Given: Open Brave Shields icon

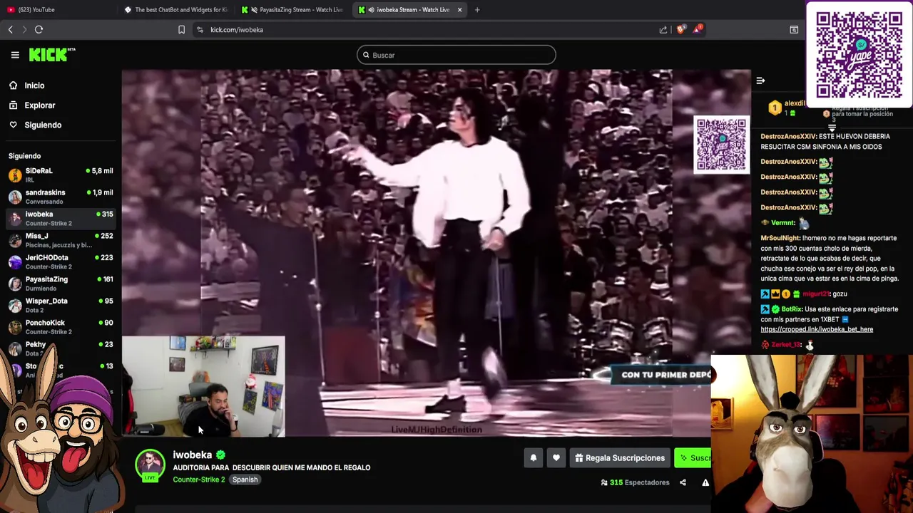Looking at the screenshot, I should (680, 29).
